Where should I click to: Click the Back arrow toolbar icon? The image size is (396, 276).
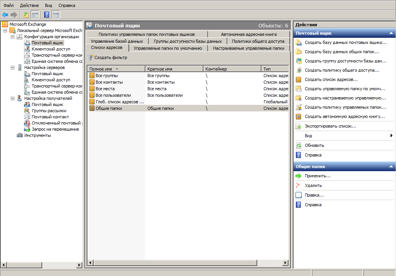(5, 15)
